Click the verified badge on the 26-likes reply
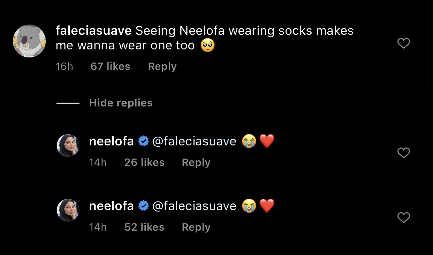The width and height of the screenshot is (433, 255). click(x=143, y=142)
